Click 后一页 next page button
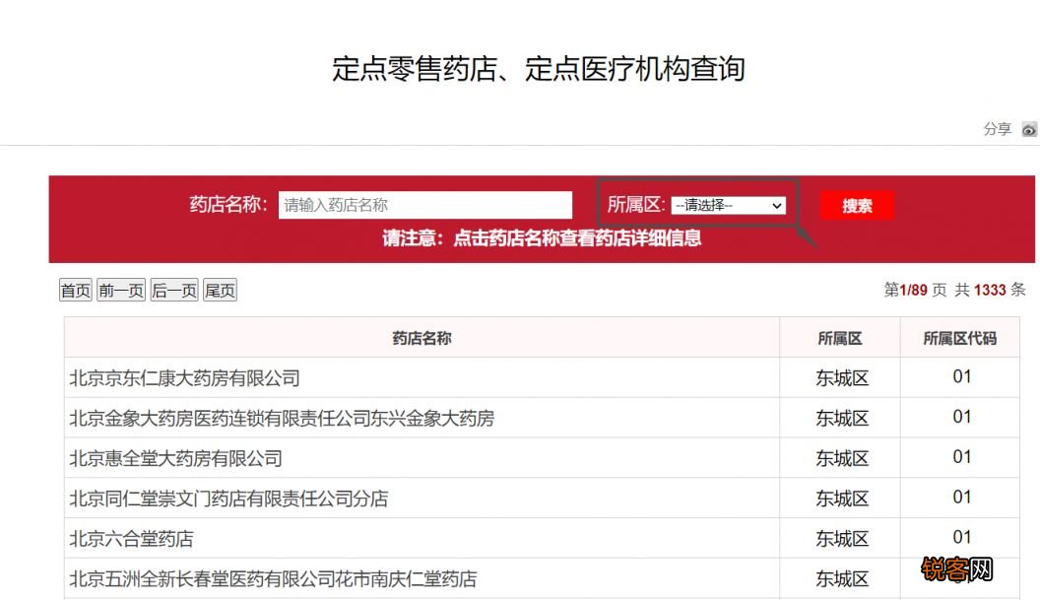 (174, 290)
